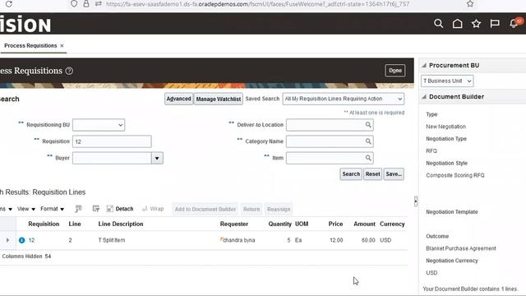Click the '12.00' price cell

(x=336, y=240)
